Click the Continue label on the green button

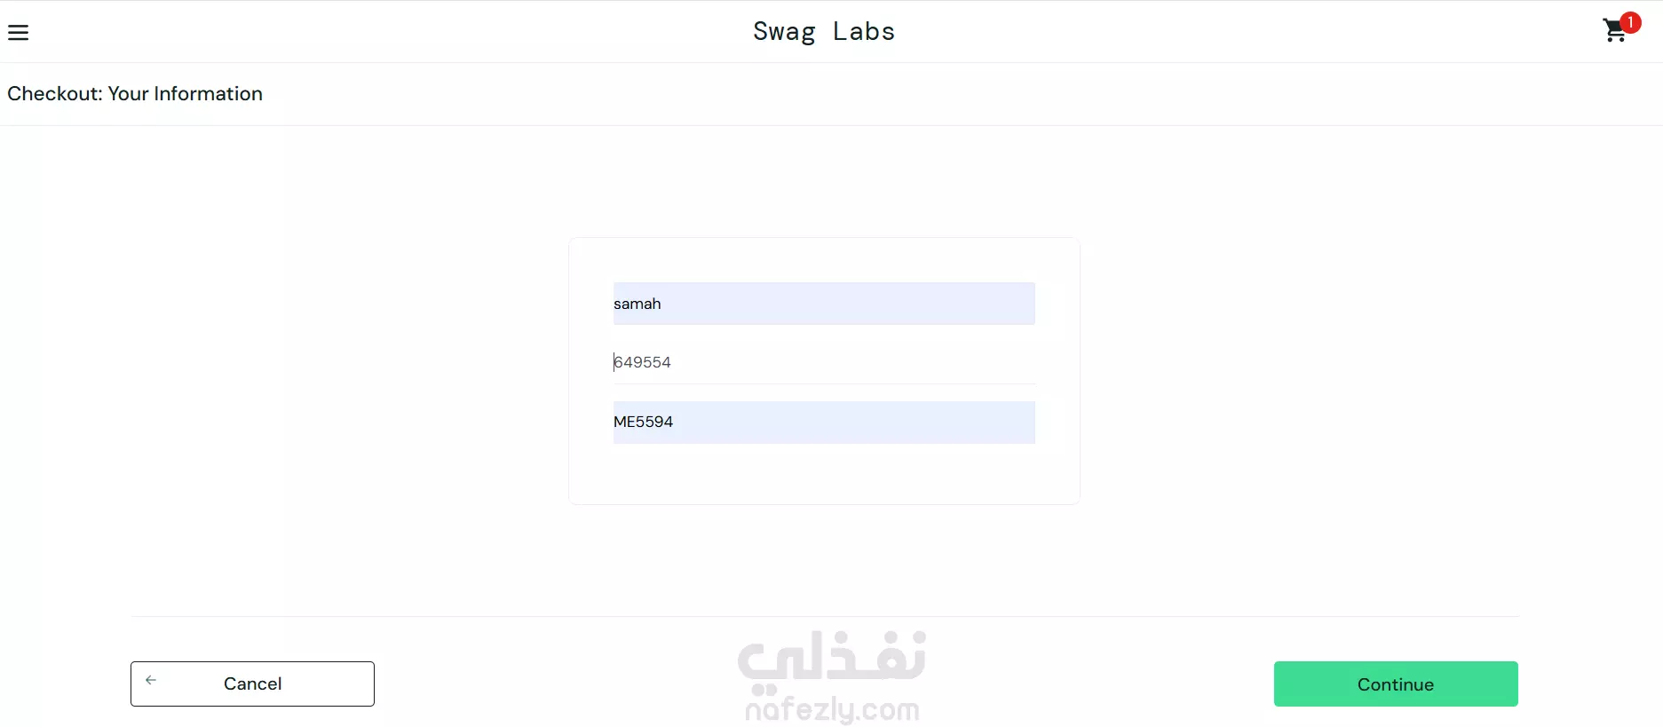(1396, 684)
